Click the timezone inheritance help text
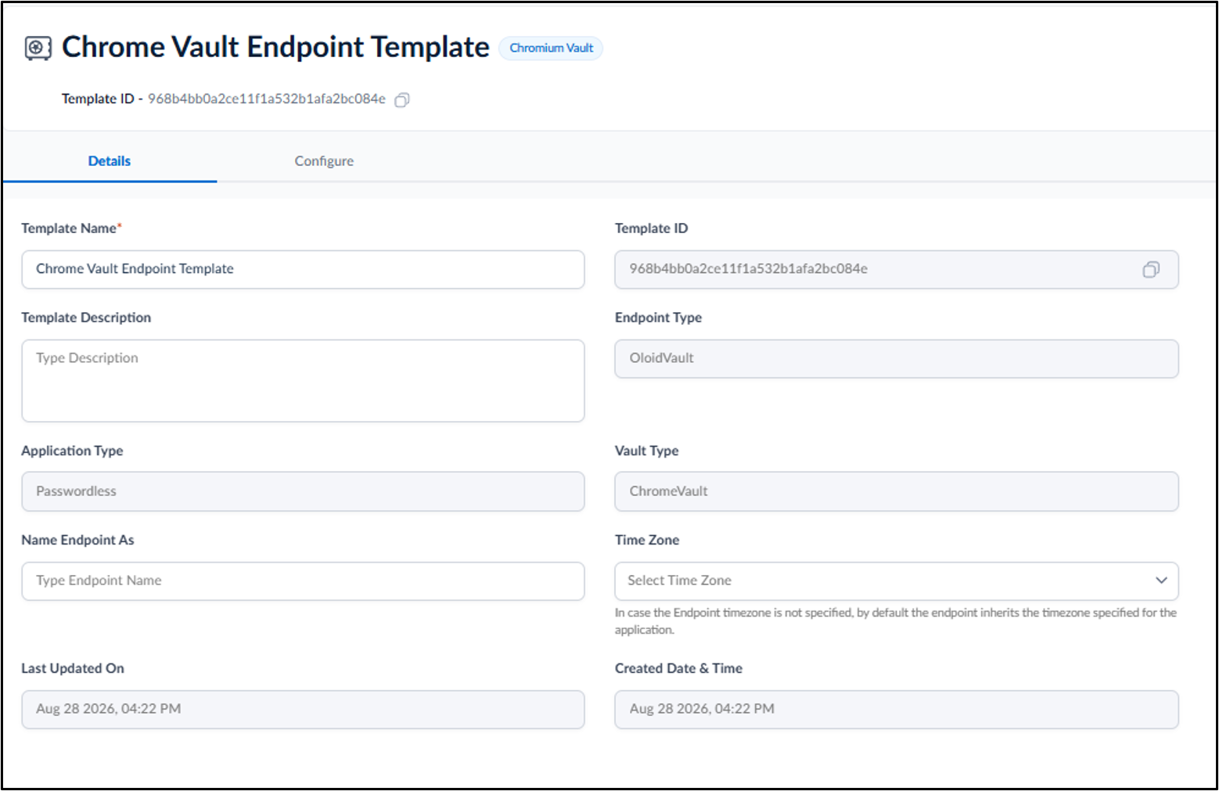1219x791 pixels. tap(896, 621)
